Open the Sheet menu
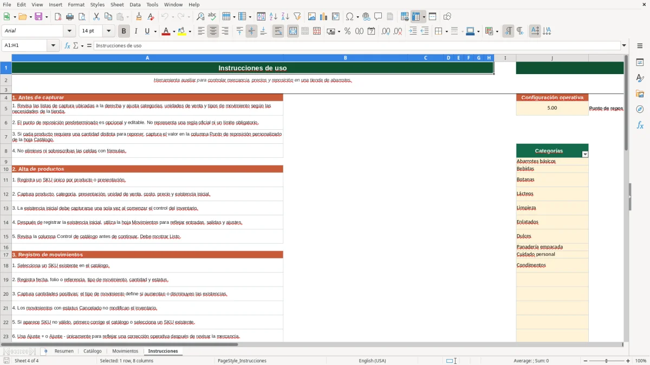This screenshot has height=365, width=650. click(x=117, y=4)
